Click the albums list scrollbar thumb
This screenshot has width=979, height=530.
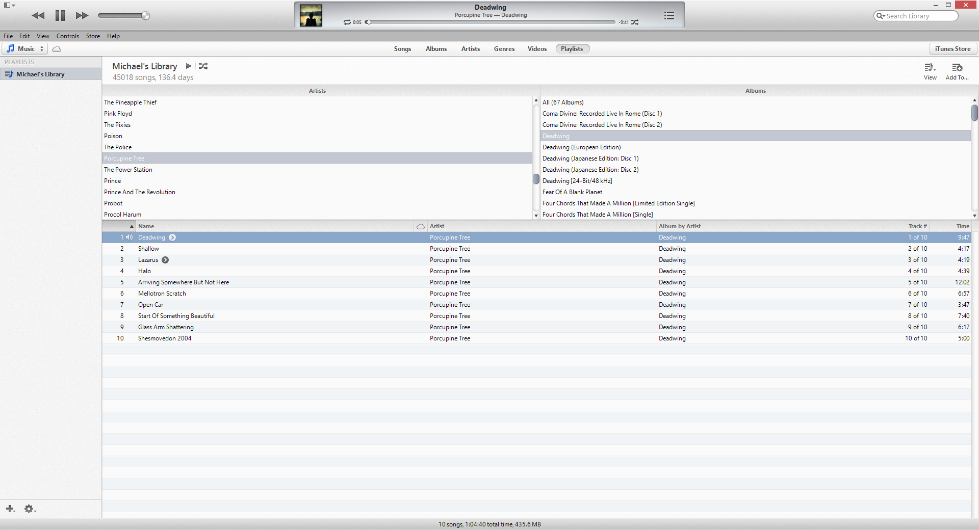pos(974,113)
